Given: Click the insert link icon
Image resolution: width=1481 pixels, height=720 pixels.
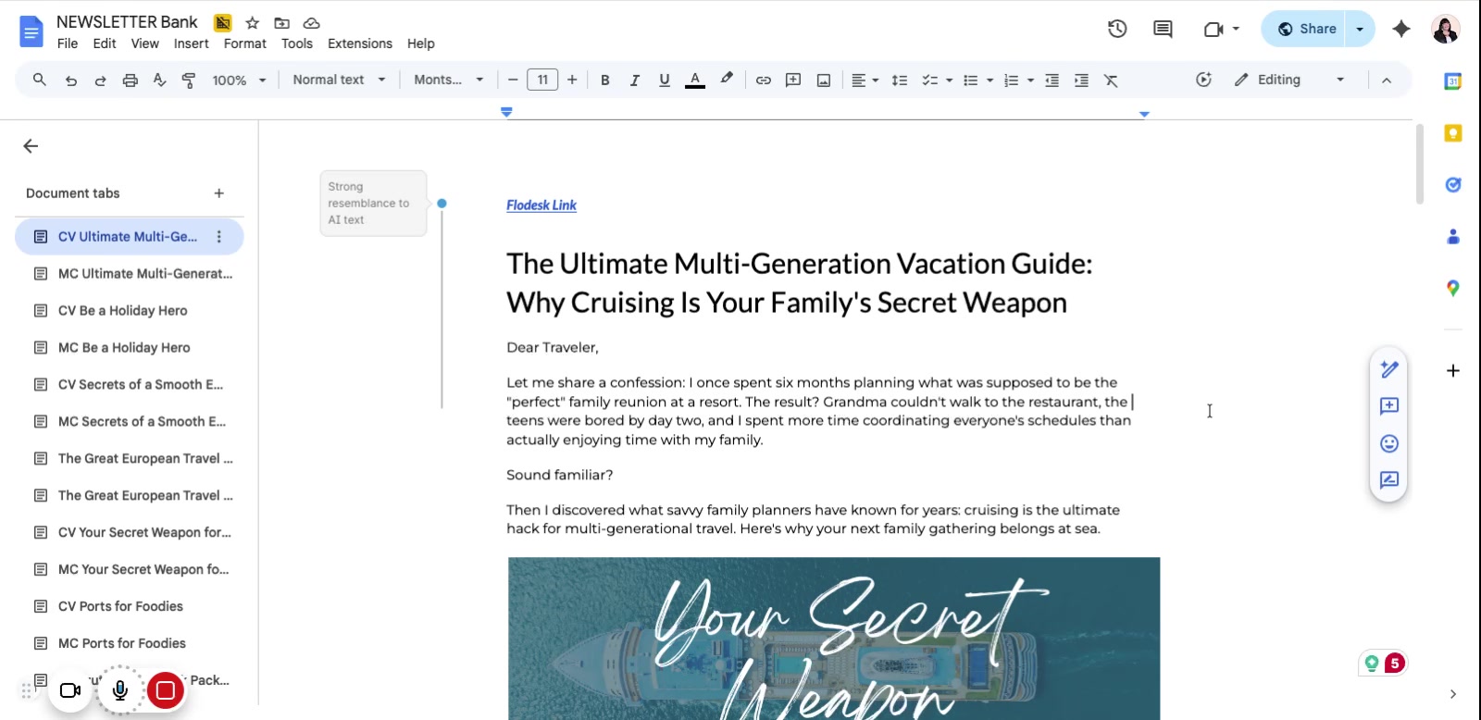Looking at the screenshot, I should click(763, 81).
